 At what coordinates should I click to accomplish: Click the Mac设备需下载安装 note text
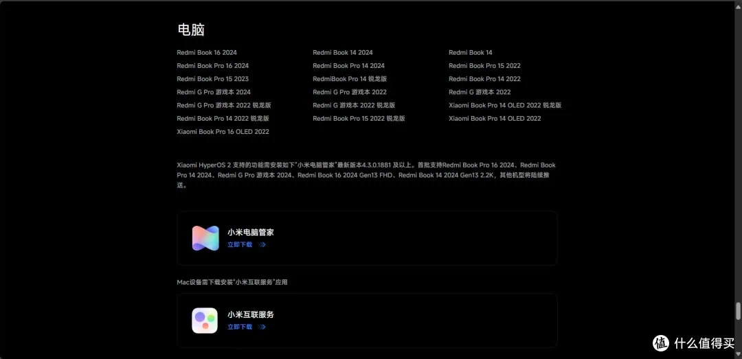(x=232, y=282)
